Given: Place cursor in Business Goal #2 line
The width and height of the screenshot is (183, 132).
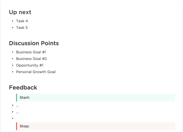Looking at the screenshot, I should pyautogui.click(x=31, y=59).
